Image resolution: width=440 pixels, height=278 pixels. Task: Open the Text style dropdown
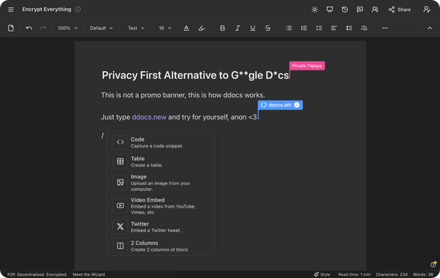tap(136, 28)
